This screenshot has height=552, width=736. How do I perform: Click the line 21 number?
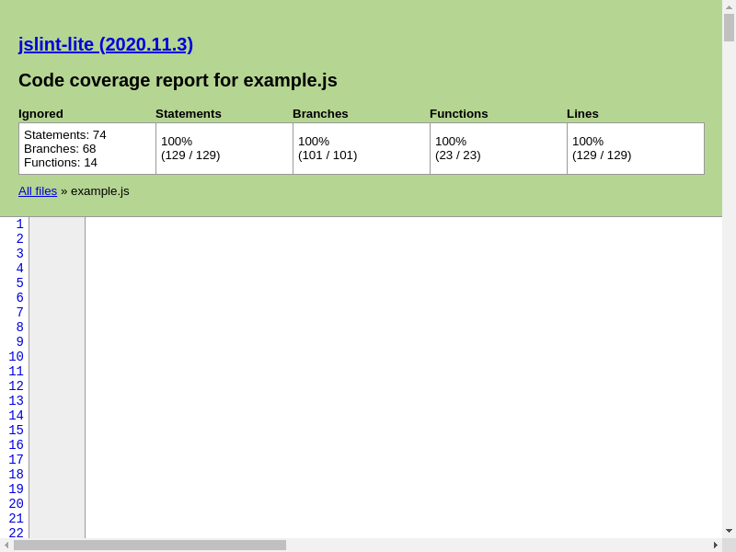[x=16, y=518]
